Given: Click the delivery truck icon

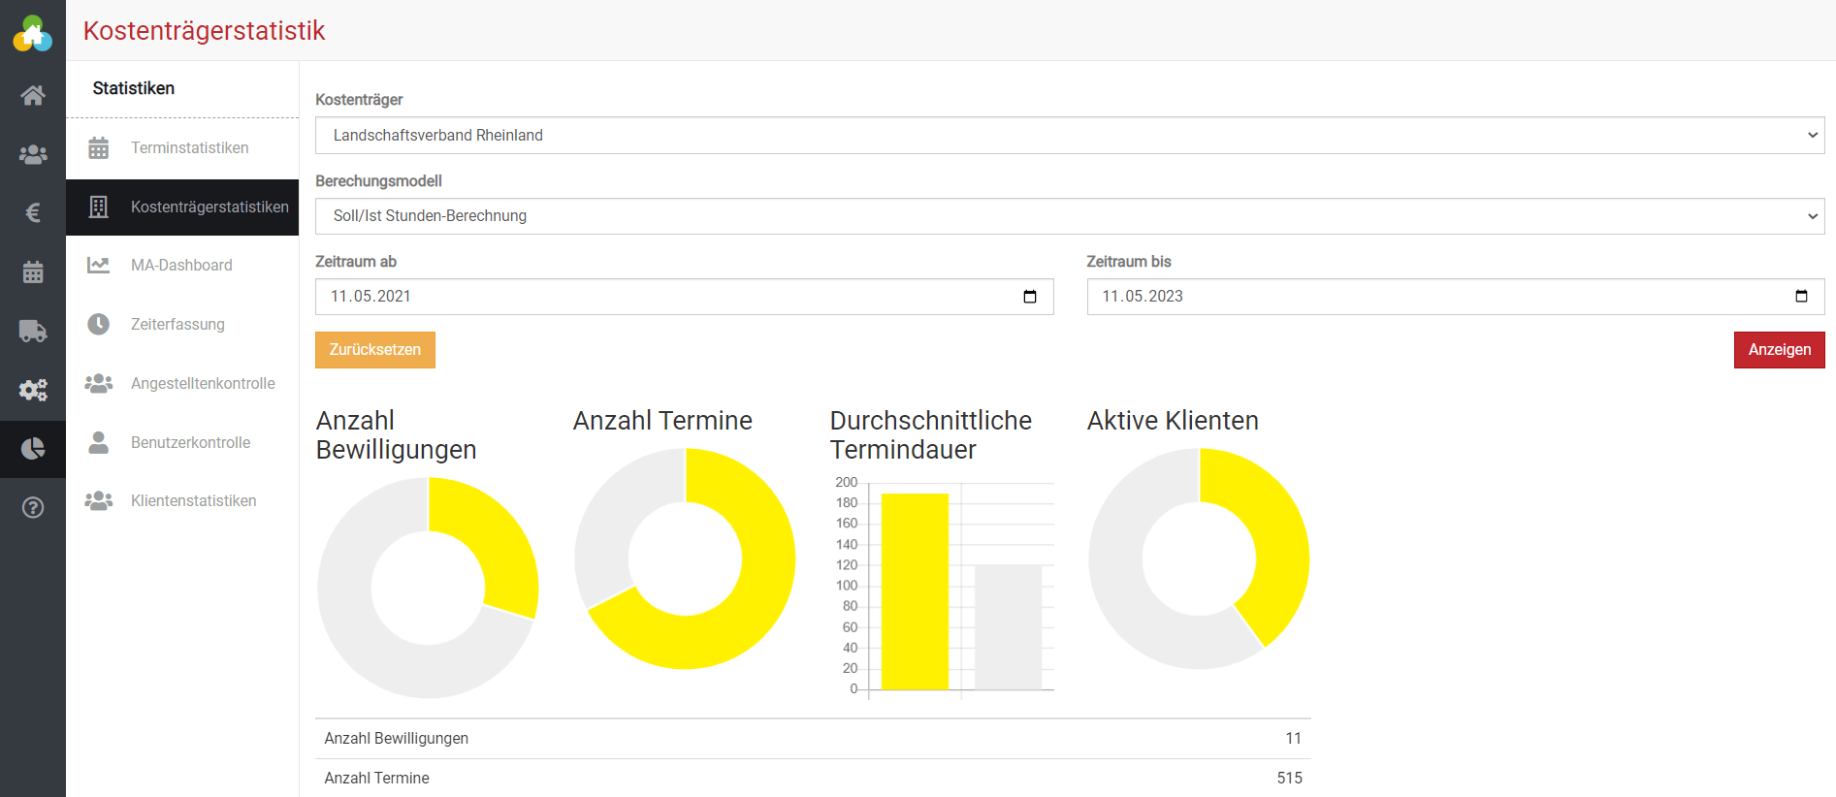Looking at the screenshot, I should pyautogui.click(x=33, y=331).
